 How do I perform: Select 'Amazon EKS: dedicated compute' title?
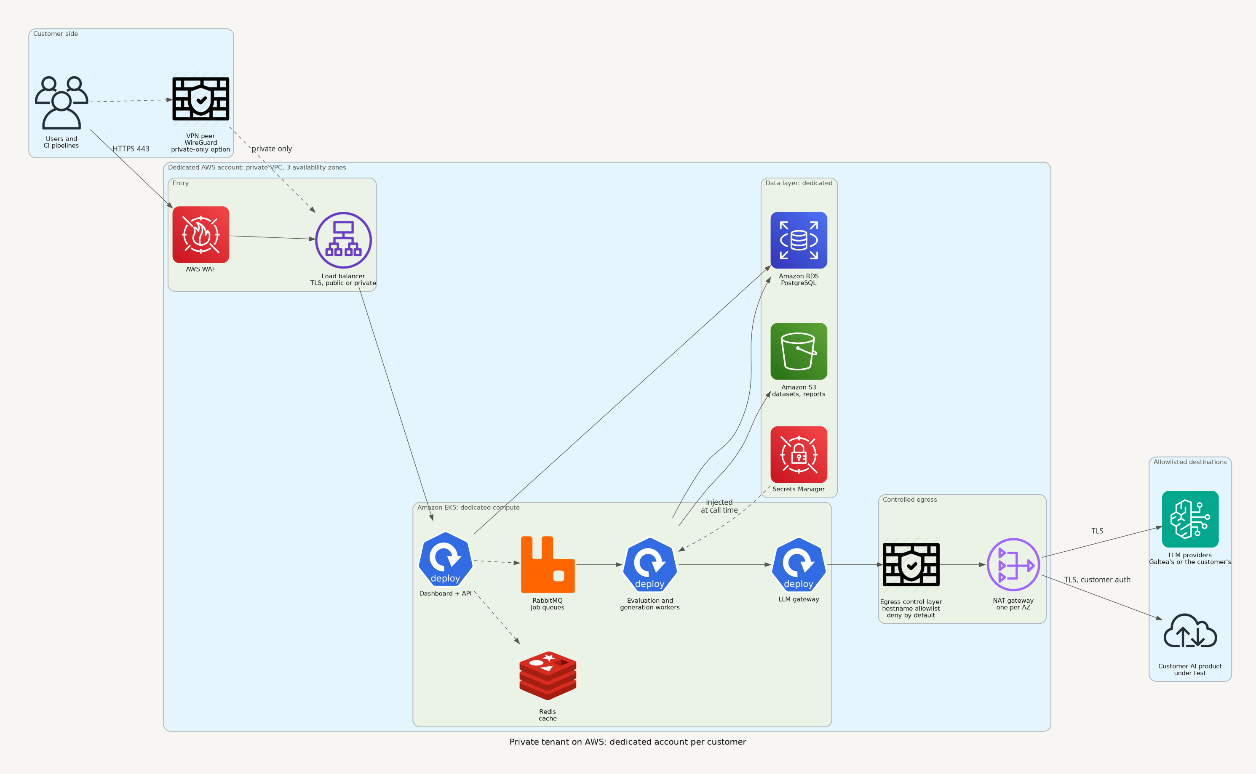(468, 508)
